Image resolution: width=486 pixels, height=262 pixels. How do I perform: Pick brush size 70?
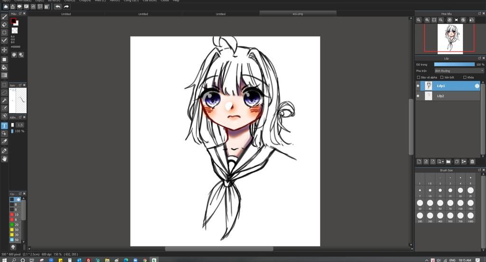click(450, 204)
